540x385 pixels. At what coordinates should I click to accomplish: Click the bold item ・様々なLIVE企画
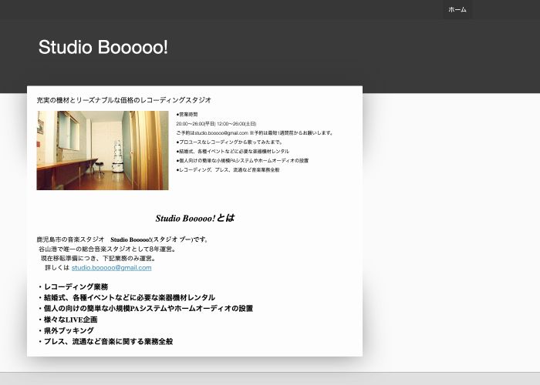pyautogui.click(x=67, y=320)
